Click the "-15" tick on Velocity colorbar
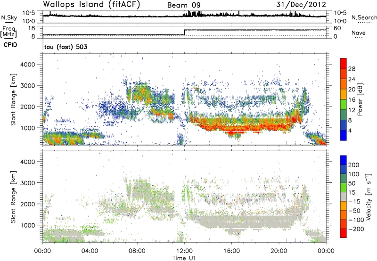 pos(354,202)
